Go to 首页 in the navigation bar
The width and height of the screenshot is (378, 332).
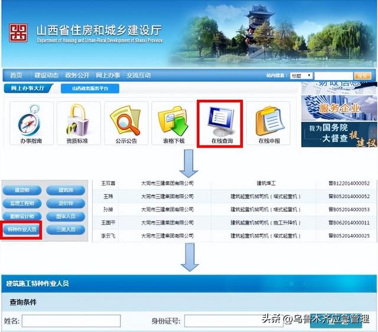tap(16, 75)
